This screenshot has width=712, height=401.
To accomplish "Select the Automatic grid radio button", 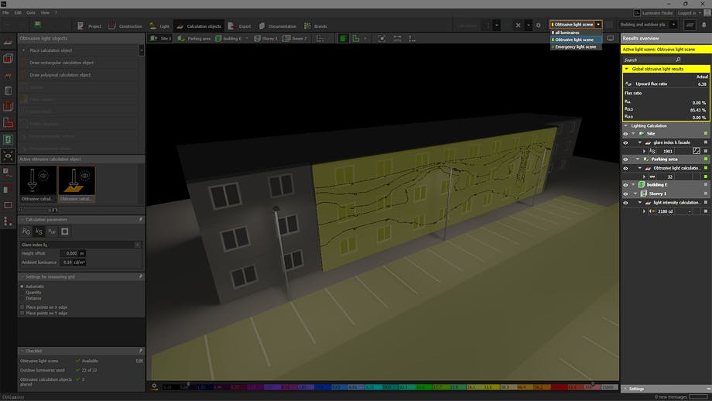I will (22, 286).
